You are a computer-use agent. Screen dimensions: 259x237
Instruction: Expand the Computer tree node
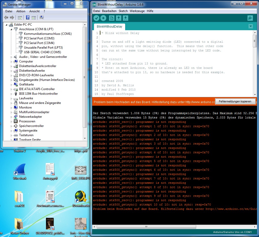click(11, 62)
